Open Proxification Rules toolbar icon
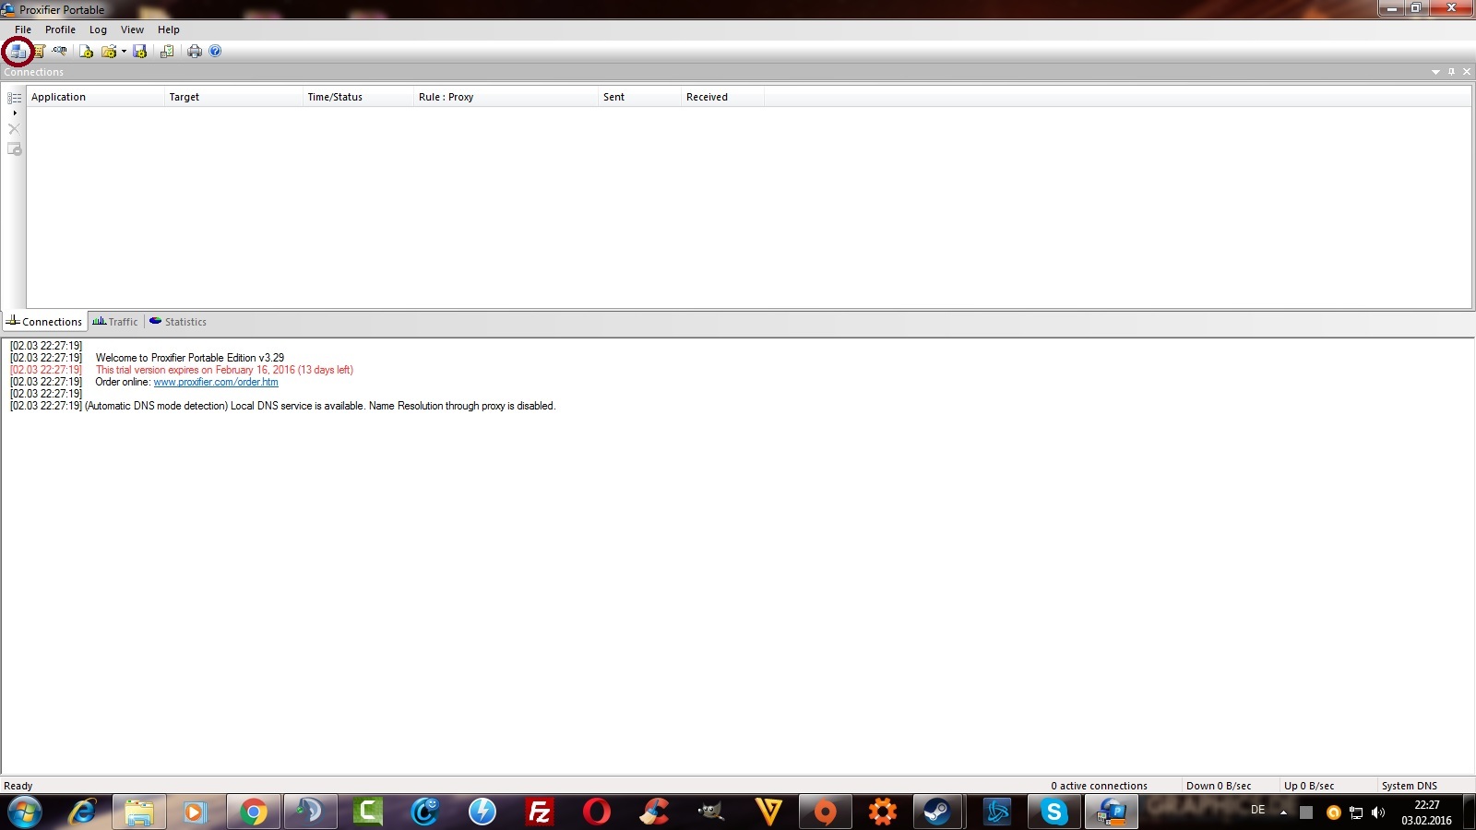The height and width of the screenshot is (830, 1476). [40, 52]
